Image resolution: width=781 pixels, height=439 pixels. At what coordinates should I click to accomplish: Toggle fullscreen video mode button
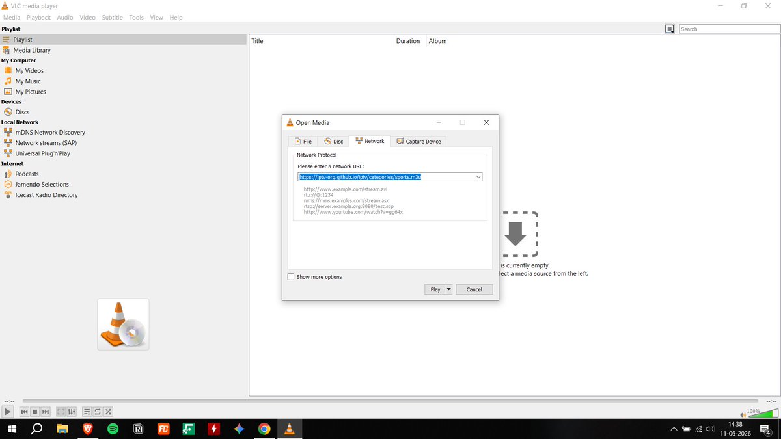tap(61, 412)
